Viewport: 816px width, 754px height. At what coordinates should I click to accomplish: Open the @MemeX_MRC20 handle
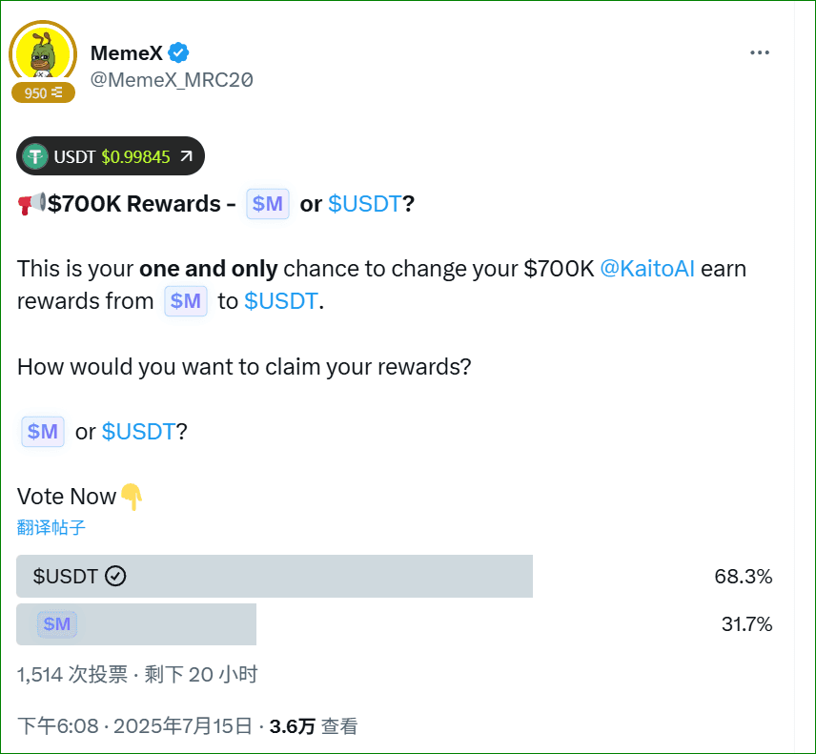point(172,80)
